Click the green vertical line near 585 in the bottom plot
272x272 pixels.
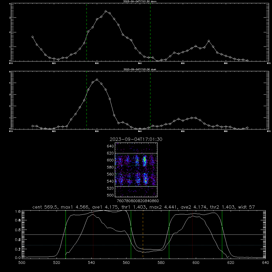tap(169, 234)
